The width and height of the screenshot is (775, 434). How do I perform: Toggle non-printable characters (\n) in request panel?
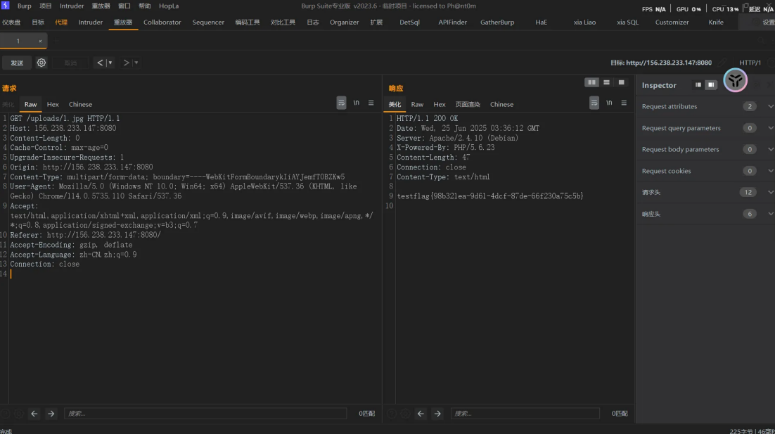click(x=356, y=103)
